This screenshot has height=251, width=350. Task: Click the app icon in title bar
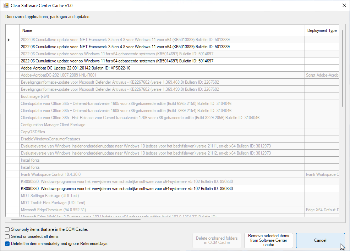point(6,5)
